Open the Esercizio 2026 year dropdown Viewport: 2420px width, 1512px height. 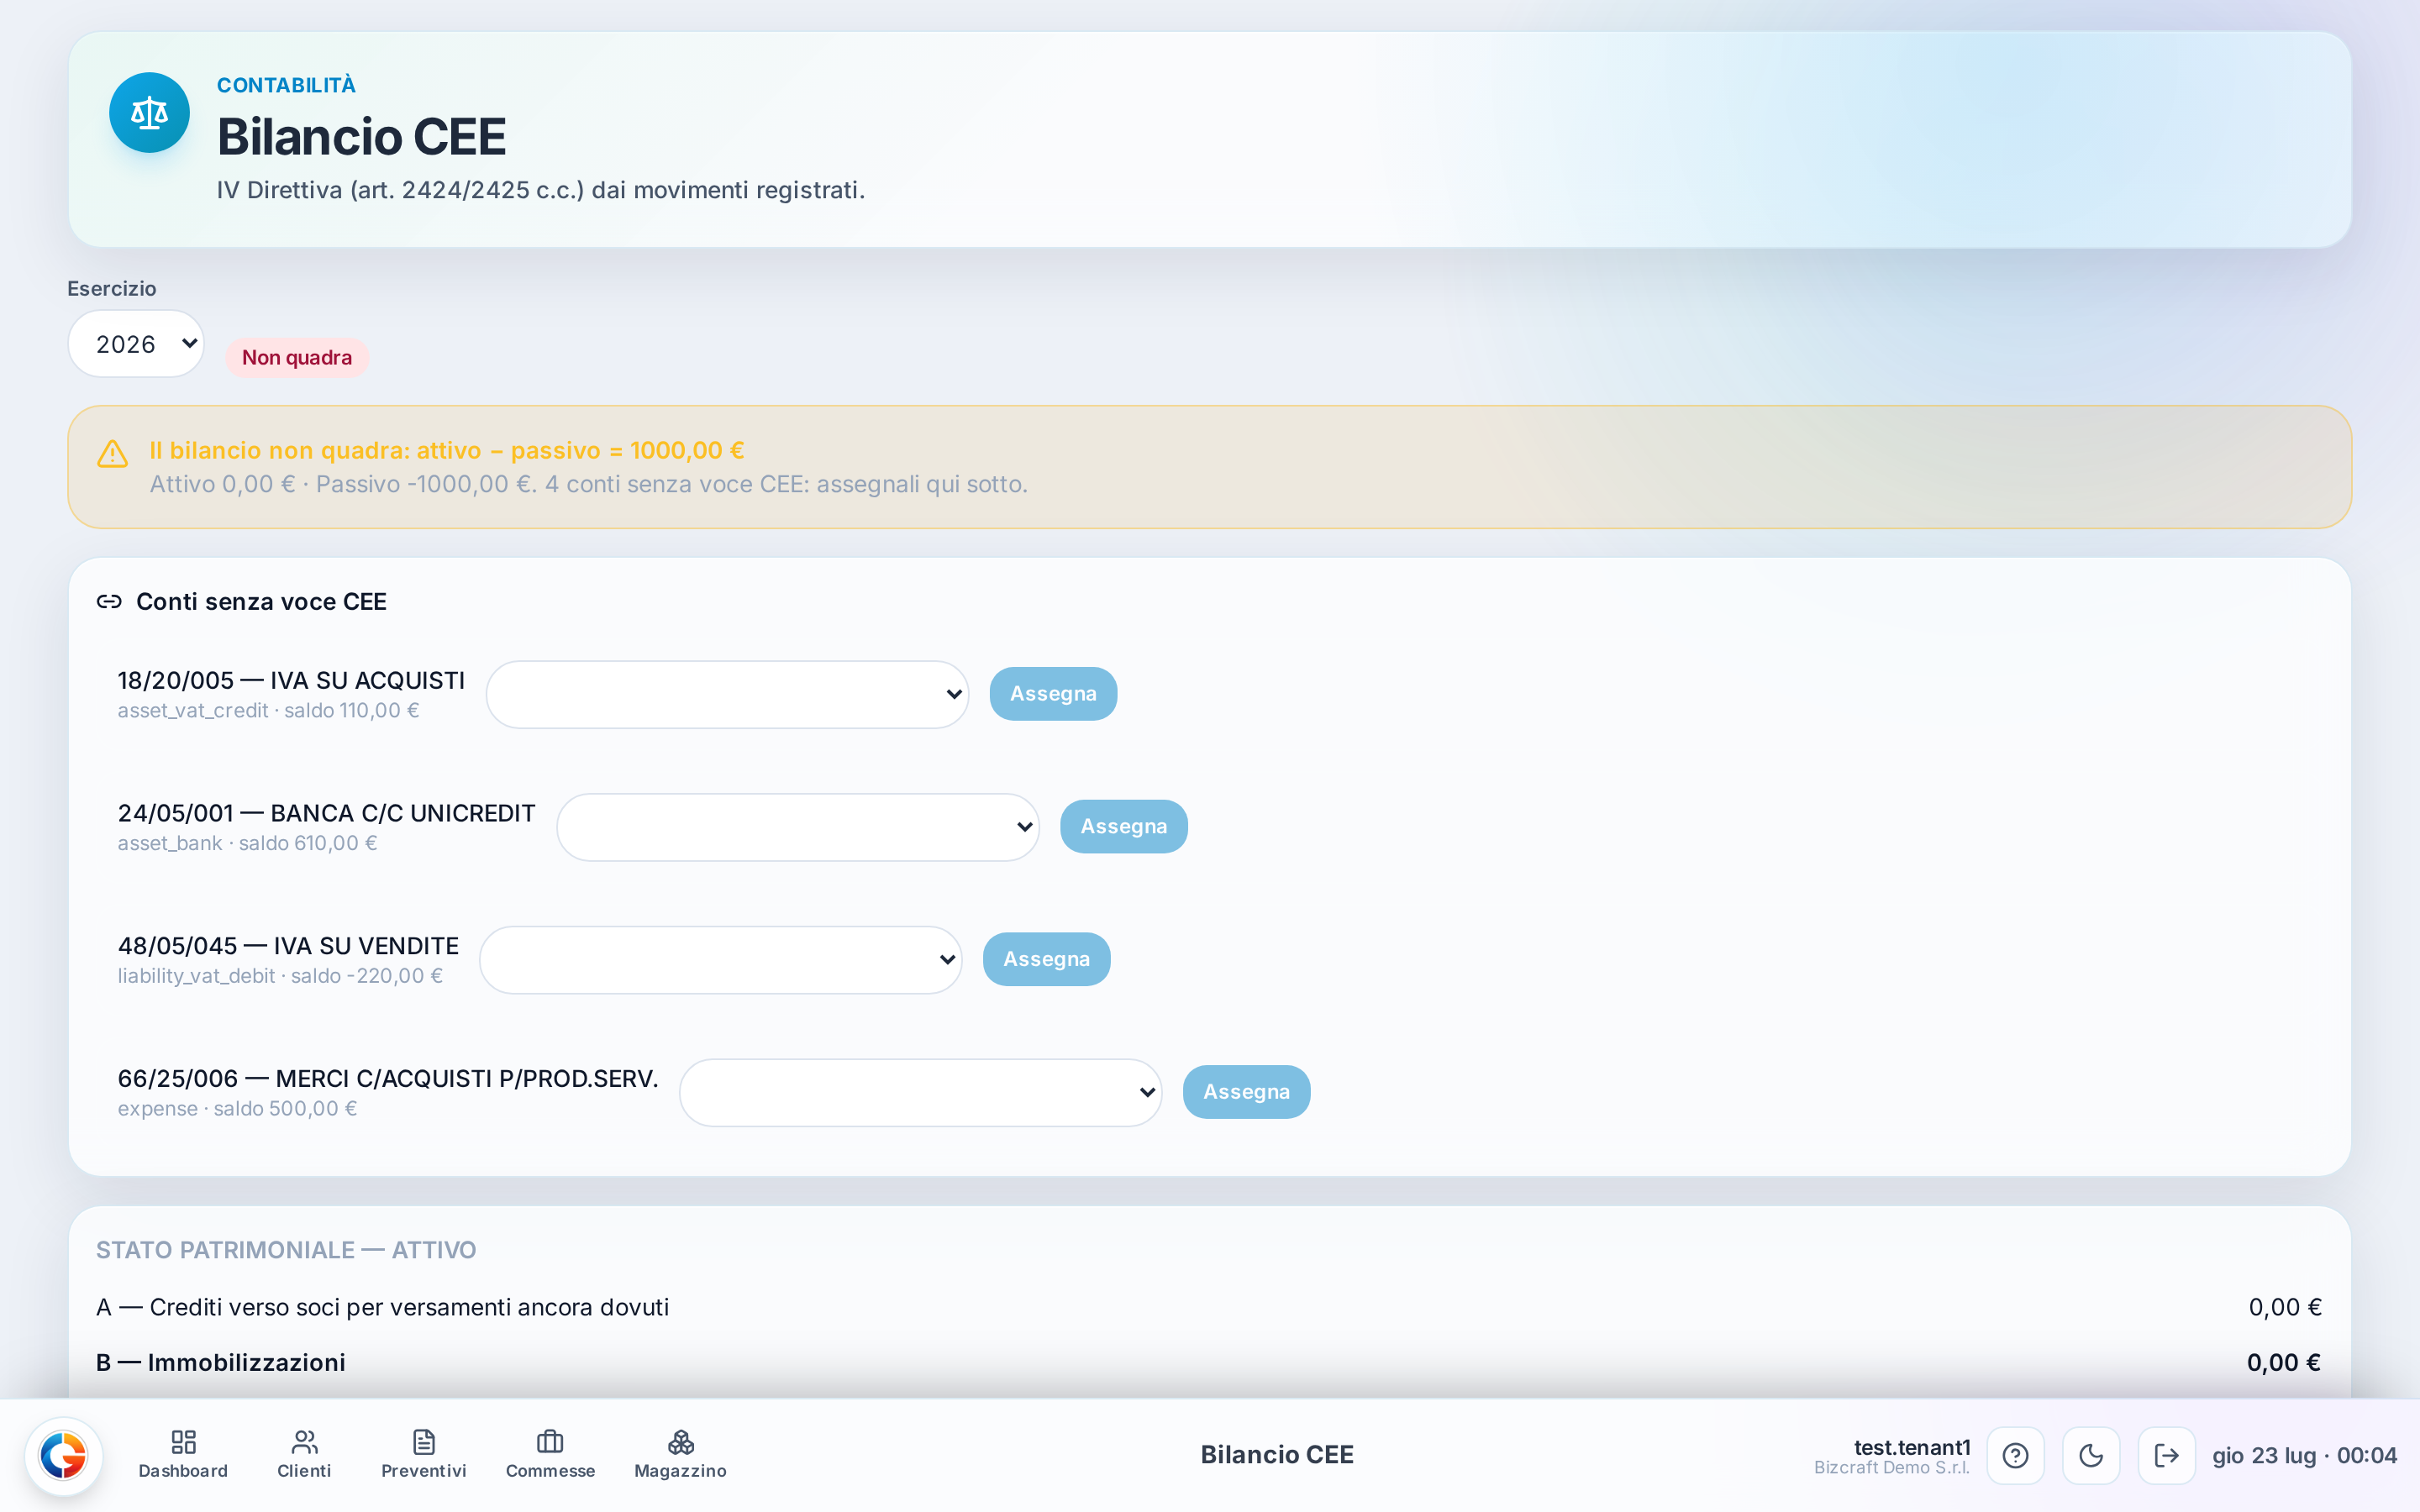click(x=136, y=344)
